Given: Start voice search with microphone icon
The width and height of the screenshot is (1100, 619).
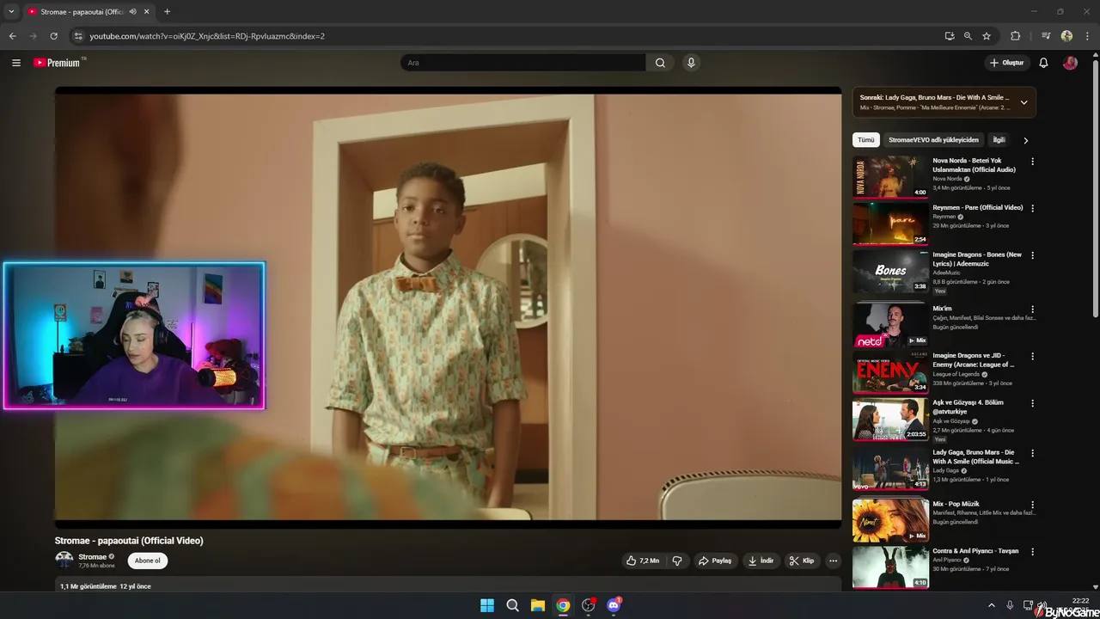Looking at the screenshot, I should (690, 63).
